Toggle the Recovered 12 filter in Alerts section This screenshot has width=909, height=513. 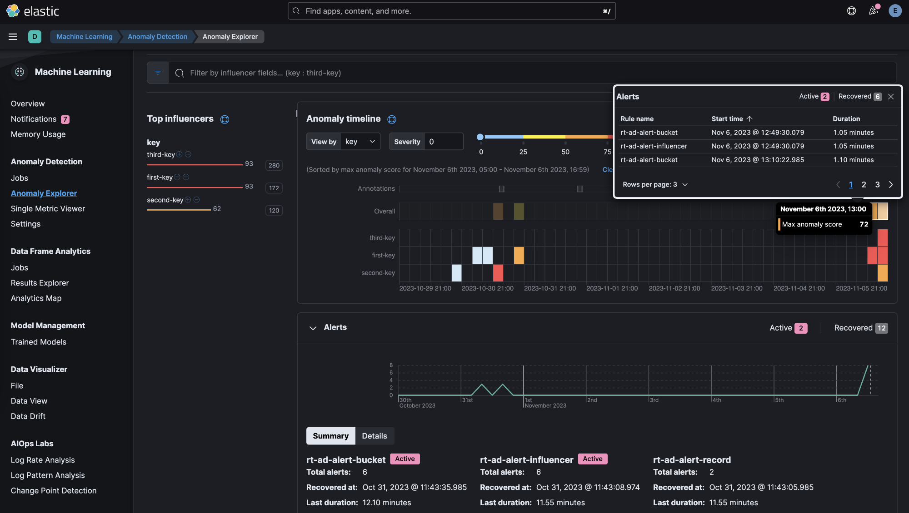tap(860, 327)
